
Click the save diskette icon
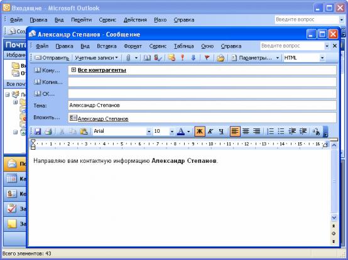pos(38,131)
